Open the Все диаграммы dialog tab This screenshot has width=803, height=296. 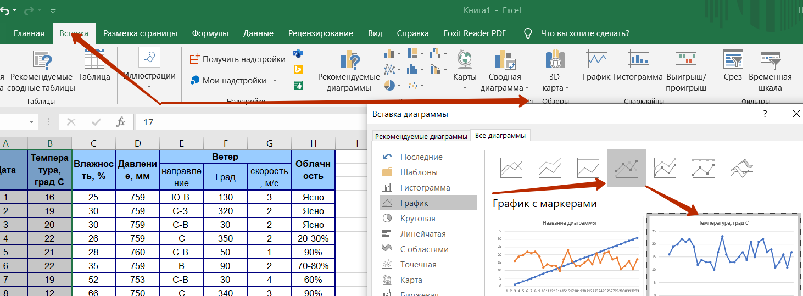click(x=500, y=135)
